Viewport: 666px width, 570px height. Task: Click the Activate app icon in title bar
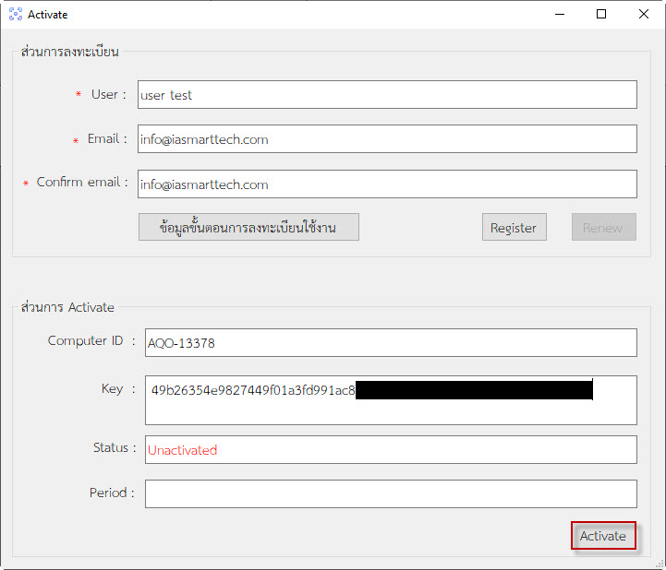pyautogui.click(x=16, y=14)
